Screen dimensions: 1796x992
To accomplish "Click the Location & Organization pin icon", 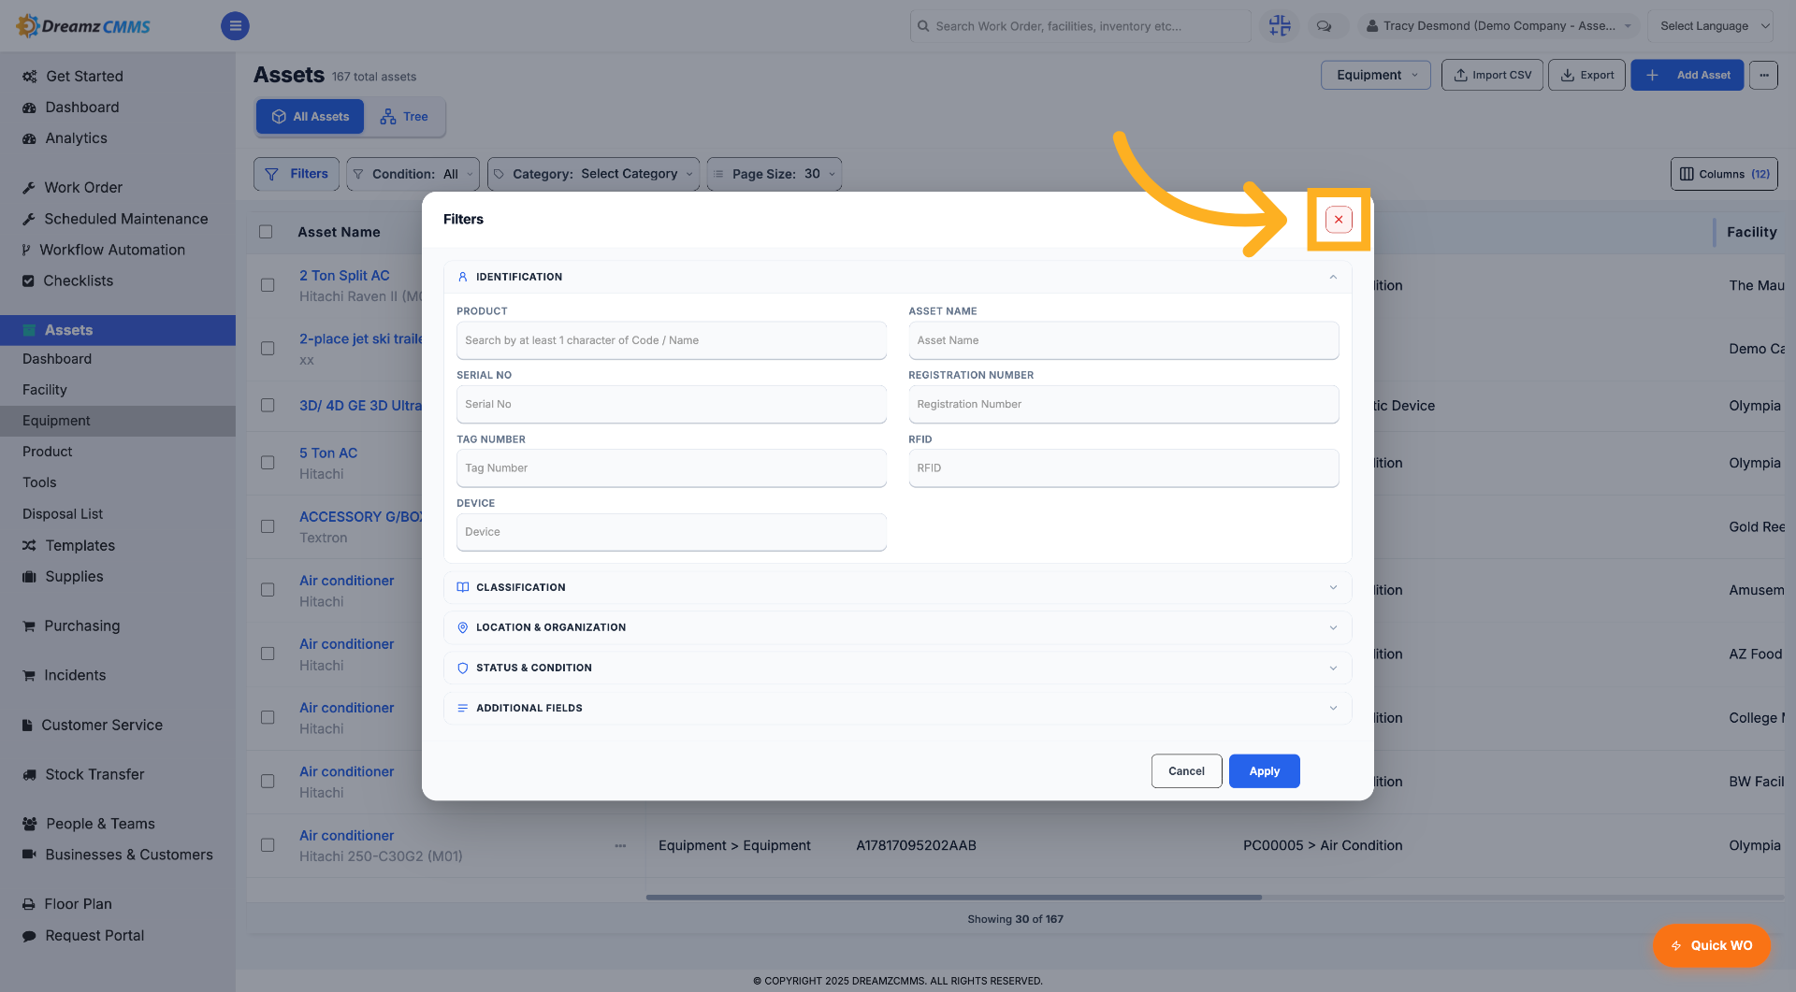I will pos(462,627).
